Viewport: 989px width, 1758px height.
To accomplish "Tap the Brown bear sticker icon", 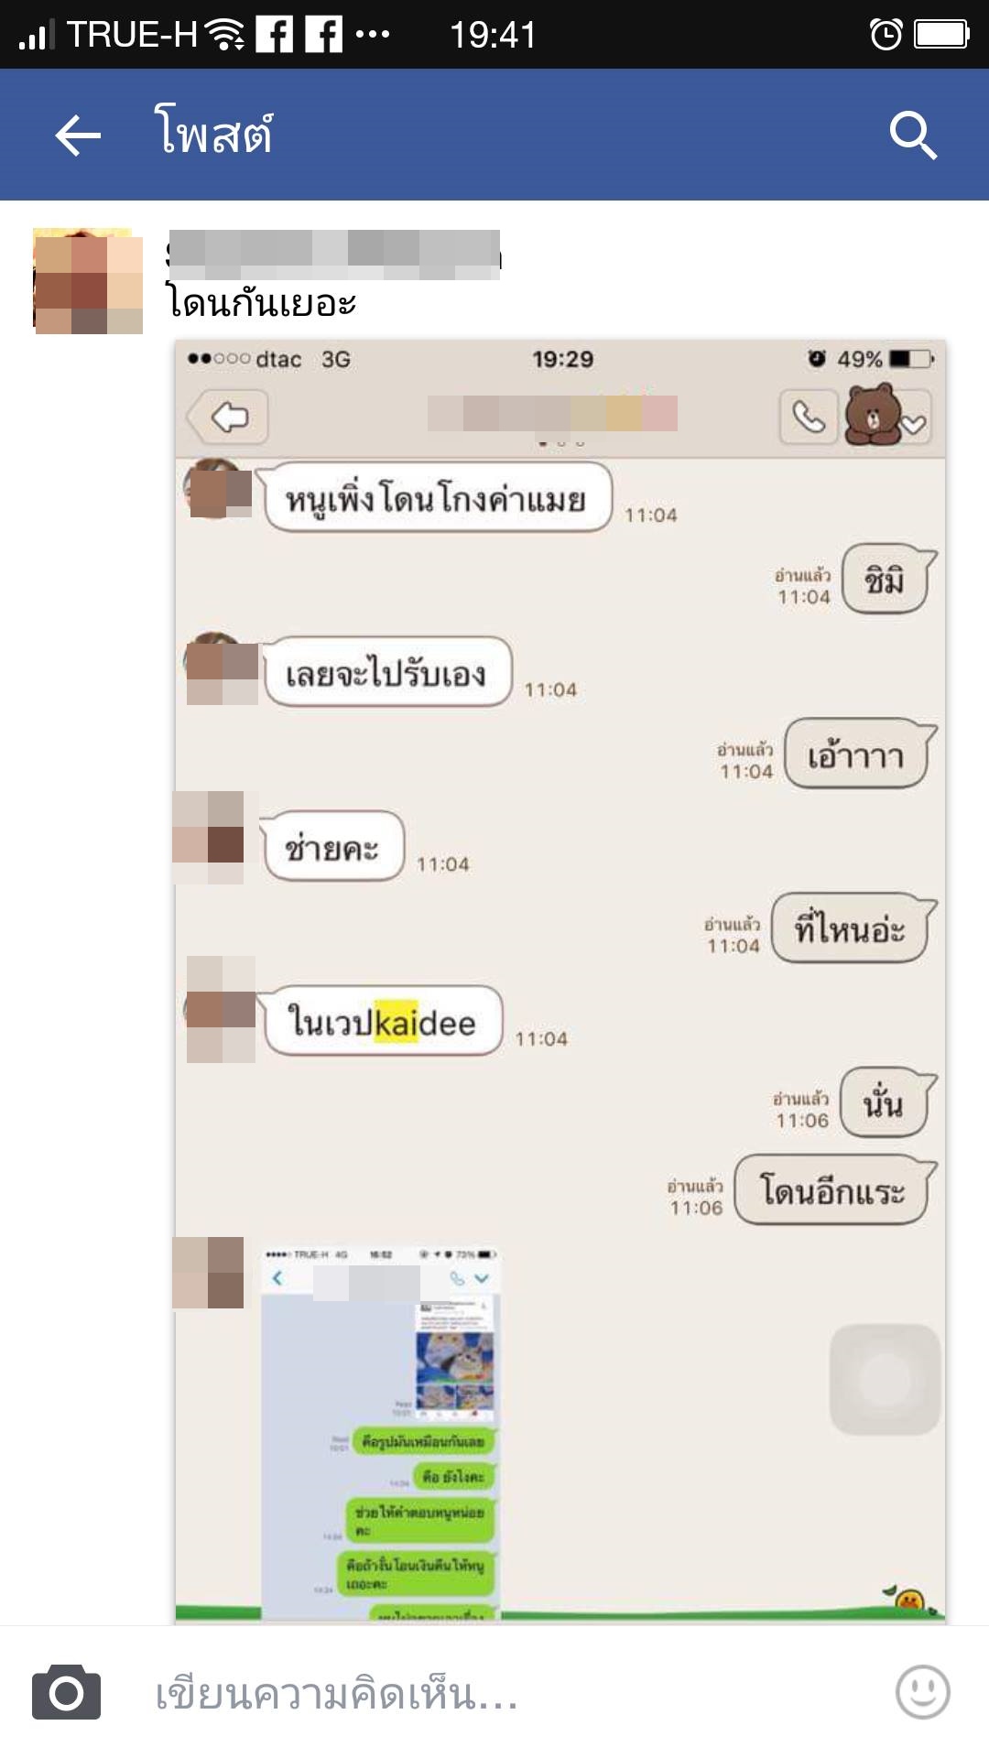I will [x=871, y=415].
